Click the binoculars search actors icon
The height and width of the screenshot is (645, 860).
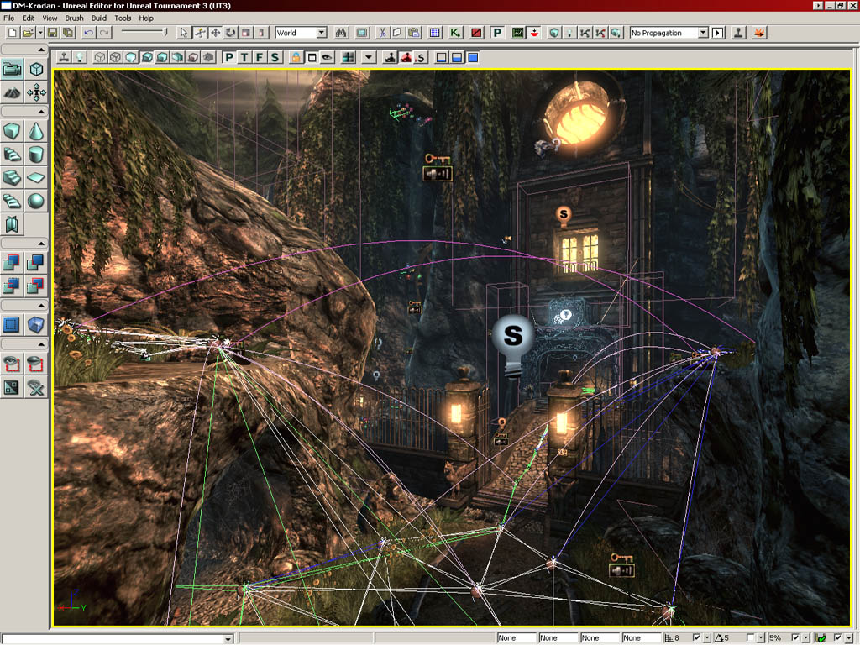(x=342, y=33)
